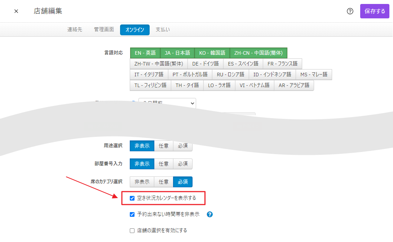393x242 pixels.
Task: Click the X close icon beside 店舗編集
Action: click(16, 11)
